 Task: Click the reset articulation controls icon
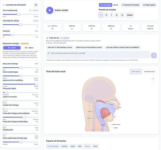[x=36, y=5]
